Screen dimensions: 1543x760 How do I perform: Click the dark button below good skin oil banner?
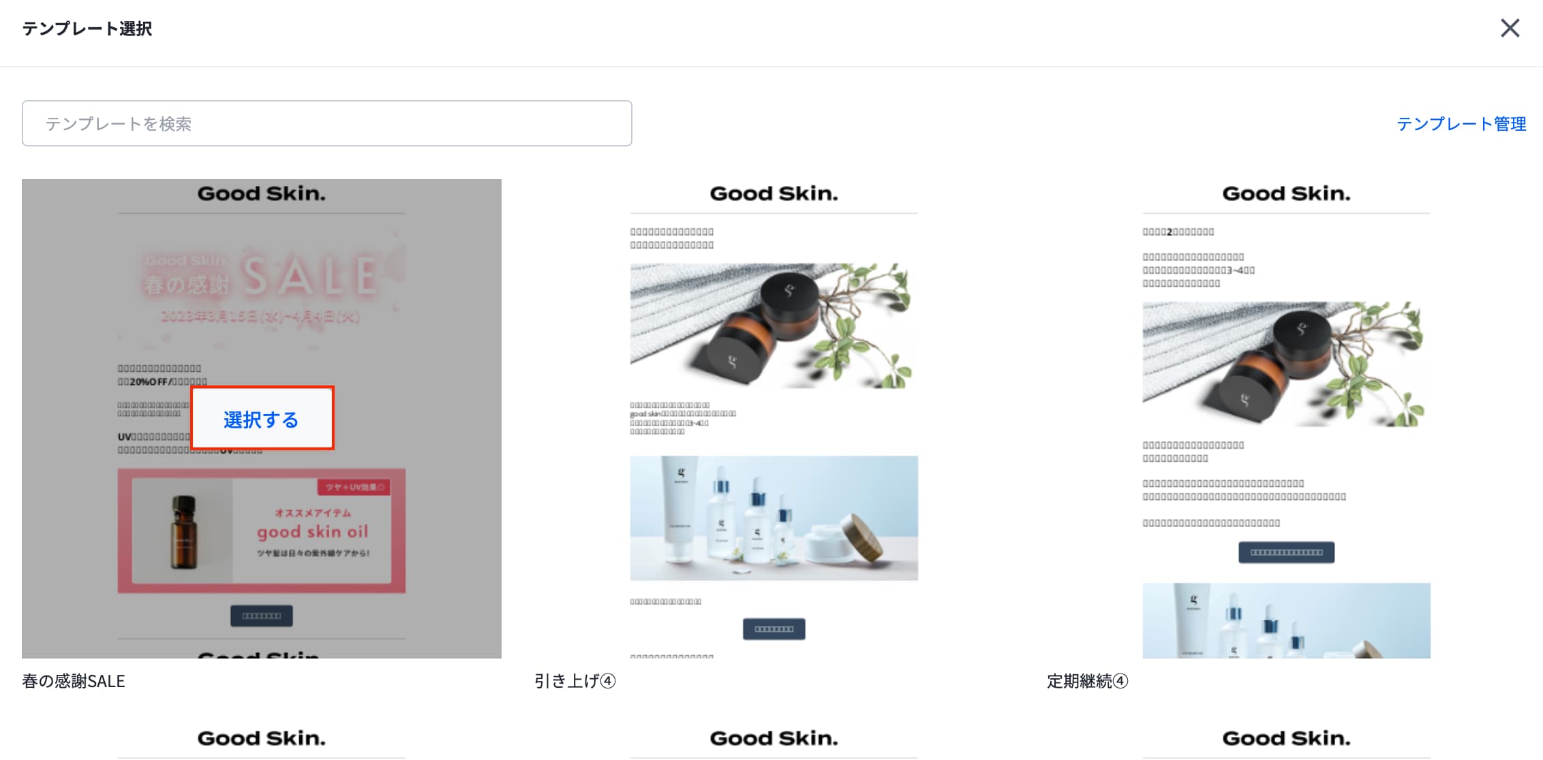pos(262,616)
